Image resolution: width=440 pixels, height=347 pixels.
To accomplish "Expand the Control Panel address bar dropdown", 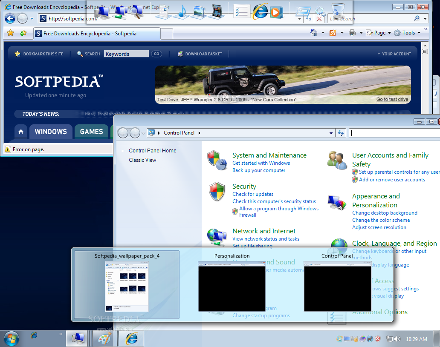I will [331, 133].
